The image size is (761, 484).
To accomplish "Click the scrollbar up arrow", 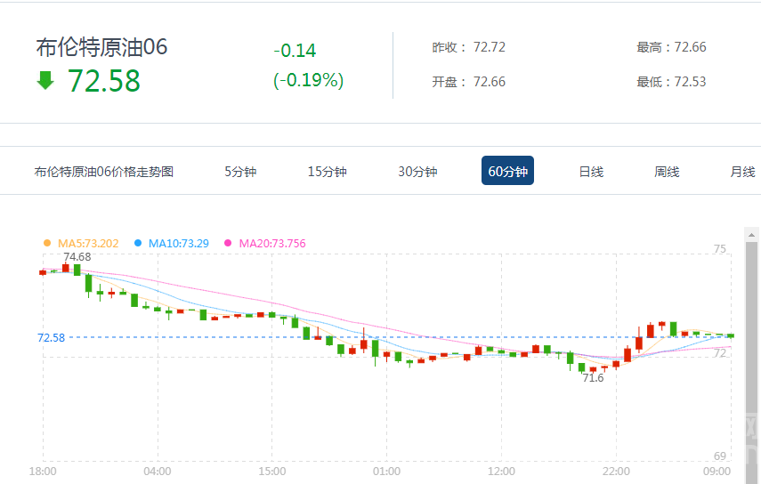I will pyautogui.click(x=752, y=235).
